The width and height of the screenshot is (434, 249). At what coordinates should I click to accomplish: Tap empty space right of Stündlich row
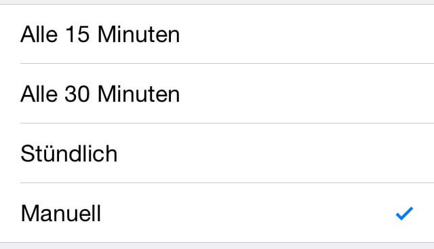tap(276, 153)
